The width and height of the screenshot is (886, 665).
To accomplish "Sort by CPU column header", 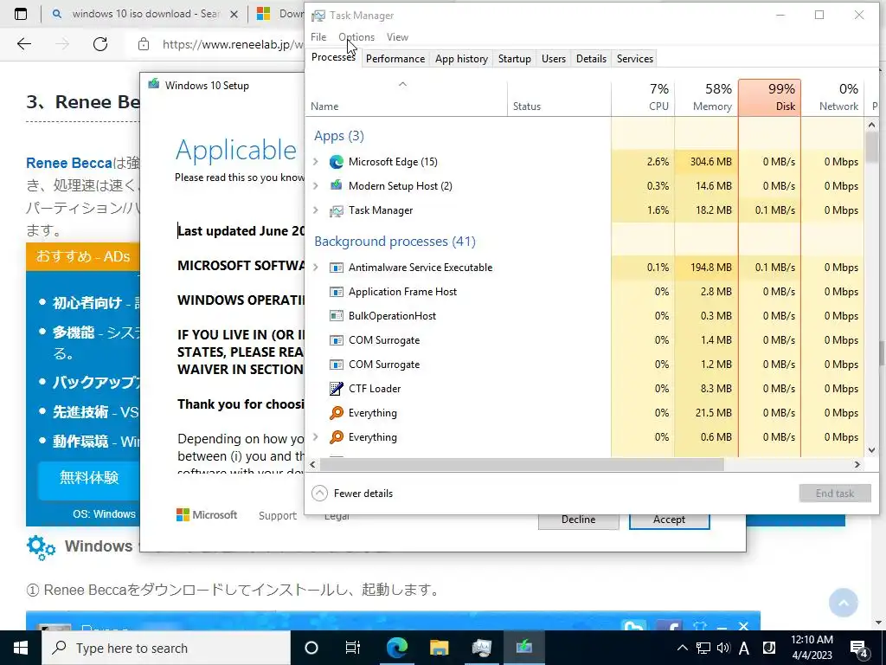I will coord(643,97).
